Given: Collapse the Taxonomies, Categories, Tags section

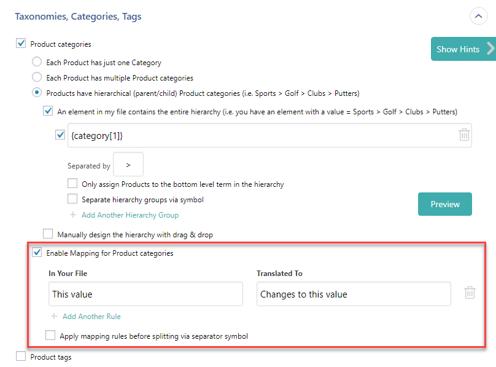Looking at the screenshot, I should pos(478,17).
